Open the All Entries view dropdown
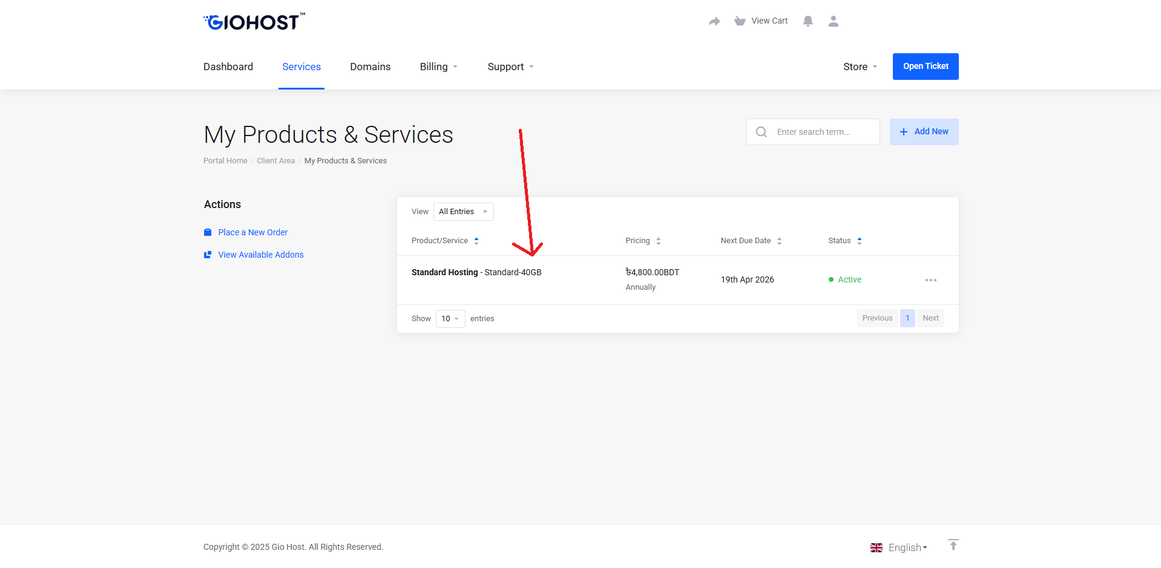The image size is (1161, 568). pyautogui.click(x=464, y=212)
